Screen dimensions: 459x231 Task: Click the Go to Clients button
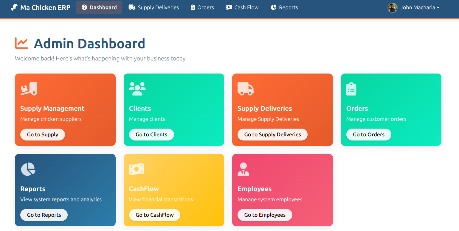click(151, 134)
